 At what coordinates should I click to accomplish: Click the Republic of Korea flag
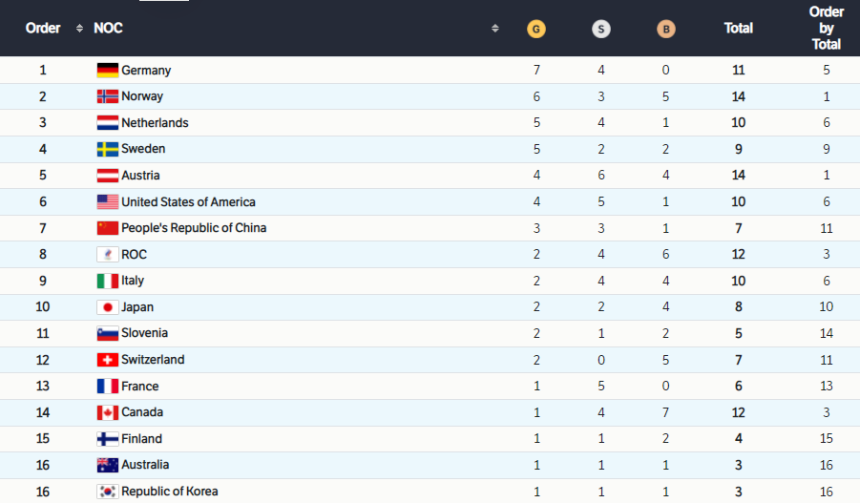coord(108,492)
